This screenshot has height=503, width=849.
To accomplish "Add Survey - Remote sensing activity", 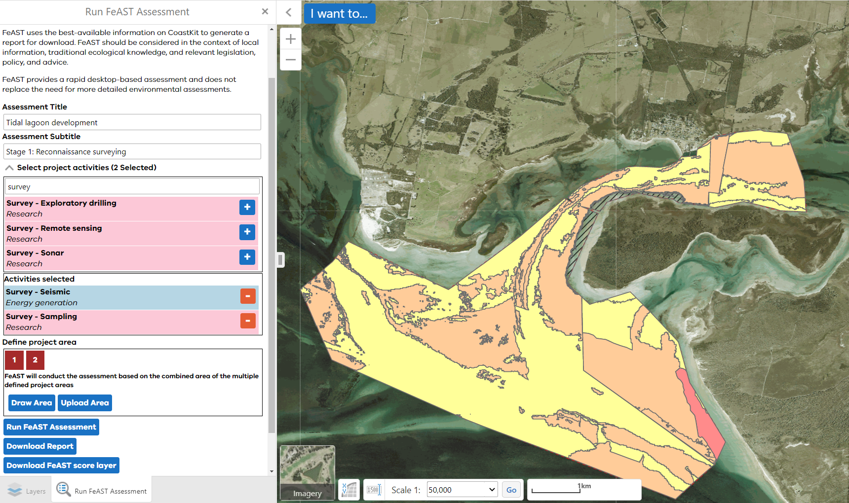I will tap(247, 232).
